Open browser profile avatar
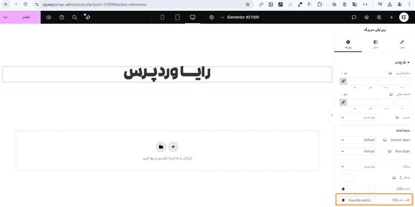This screenshot has height=207, width=415. (399, 4)
